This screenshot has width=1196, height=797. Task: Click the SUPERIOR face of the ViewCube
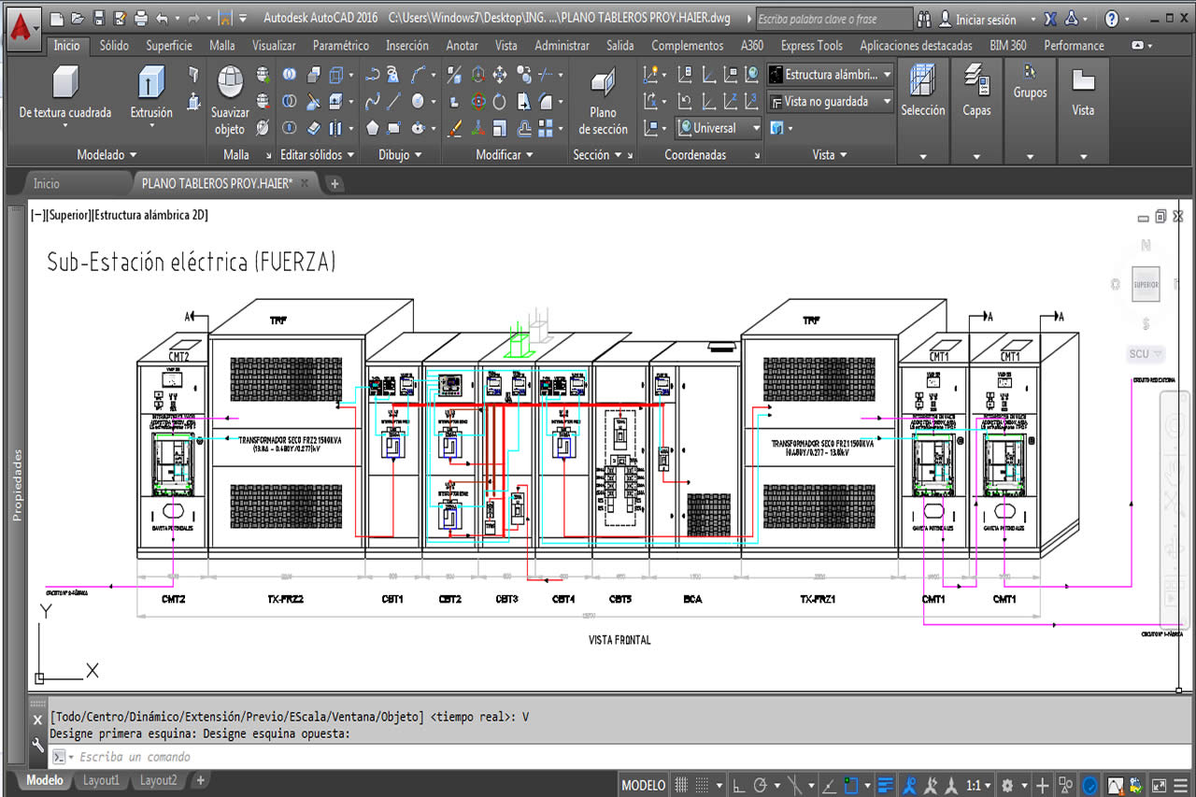[x=1146, y=284]
